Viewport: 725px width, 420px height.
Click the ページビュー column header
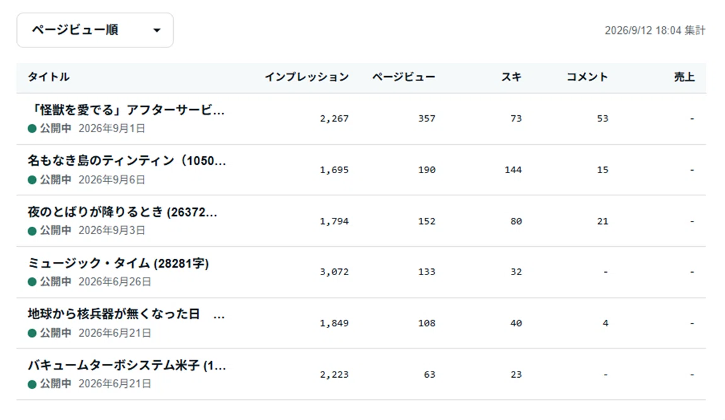tap(404, 77)
